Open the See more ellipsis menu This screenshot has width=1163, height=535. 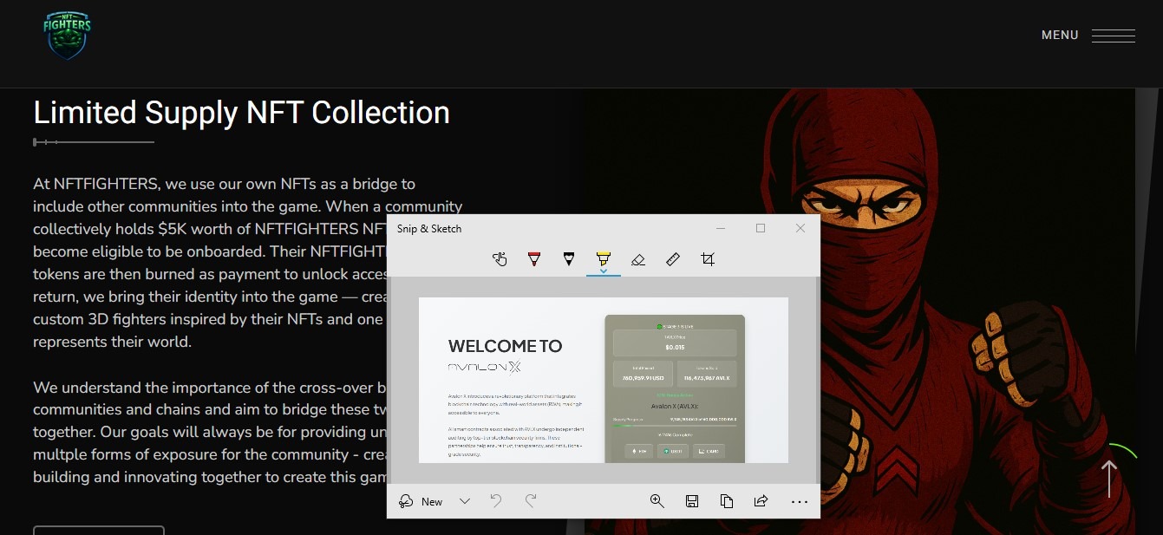pos(800,501)
